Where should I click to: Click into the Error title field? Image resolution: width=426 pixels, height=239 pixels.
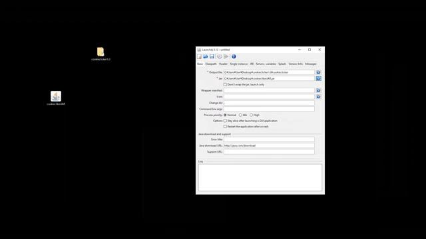(x=269, y=139)
